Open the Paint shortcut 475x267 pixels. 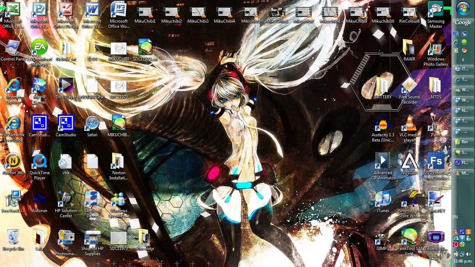coord(436,127)
